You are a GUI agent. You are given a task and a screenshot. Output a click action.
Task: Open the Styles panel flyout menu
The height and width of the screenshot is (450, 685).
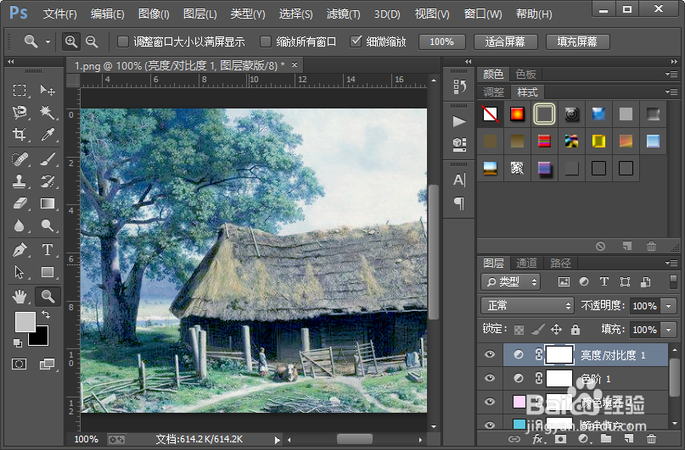point(671,92)
